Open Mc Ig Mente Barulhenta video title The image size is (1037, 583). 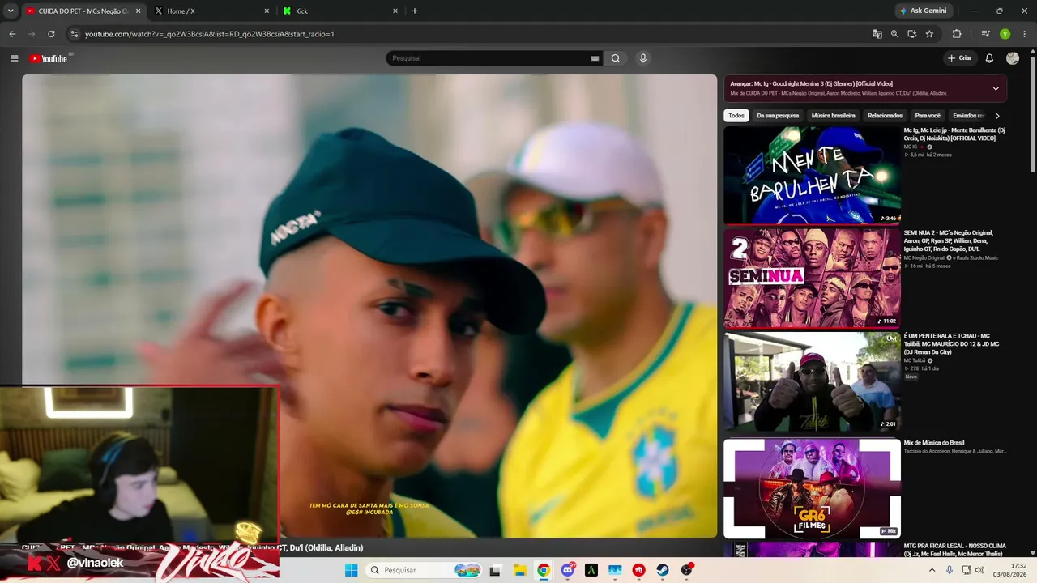[954, 134]
